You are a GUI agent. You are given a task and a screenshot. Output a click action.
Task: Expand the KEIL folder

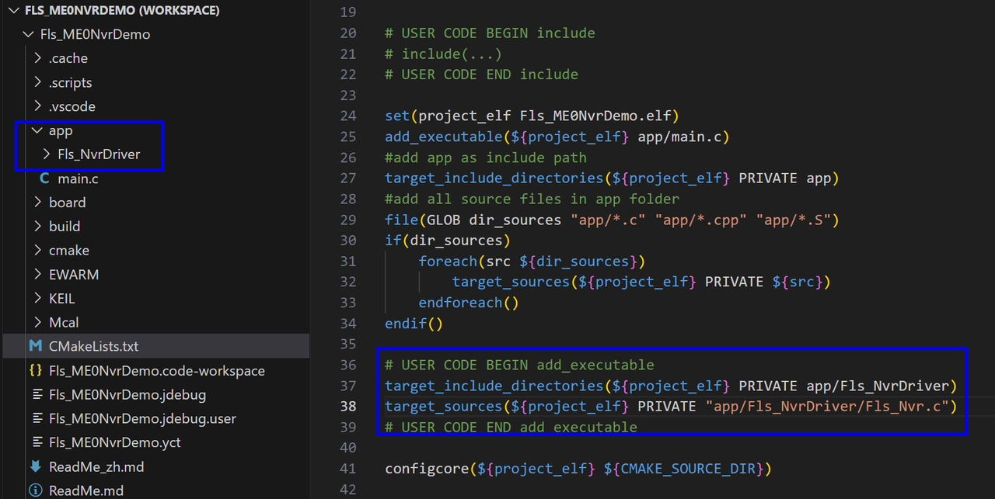[61, 298]
